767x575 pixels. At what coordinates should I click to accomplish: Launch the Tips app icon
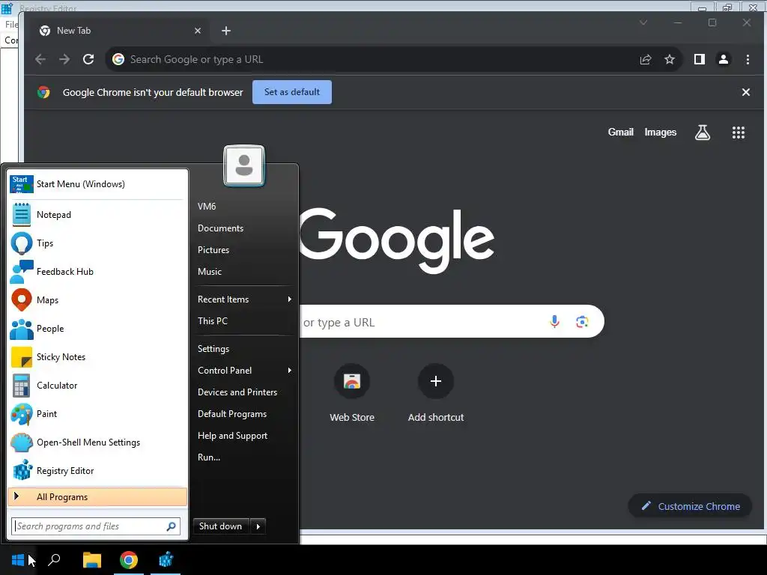(22, 243)
